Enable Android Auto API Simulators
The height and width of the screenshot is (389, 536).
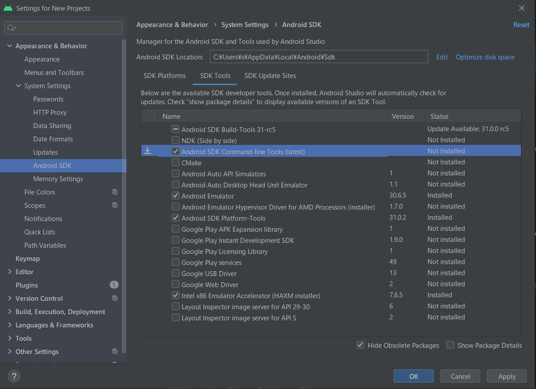point(176,174)
